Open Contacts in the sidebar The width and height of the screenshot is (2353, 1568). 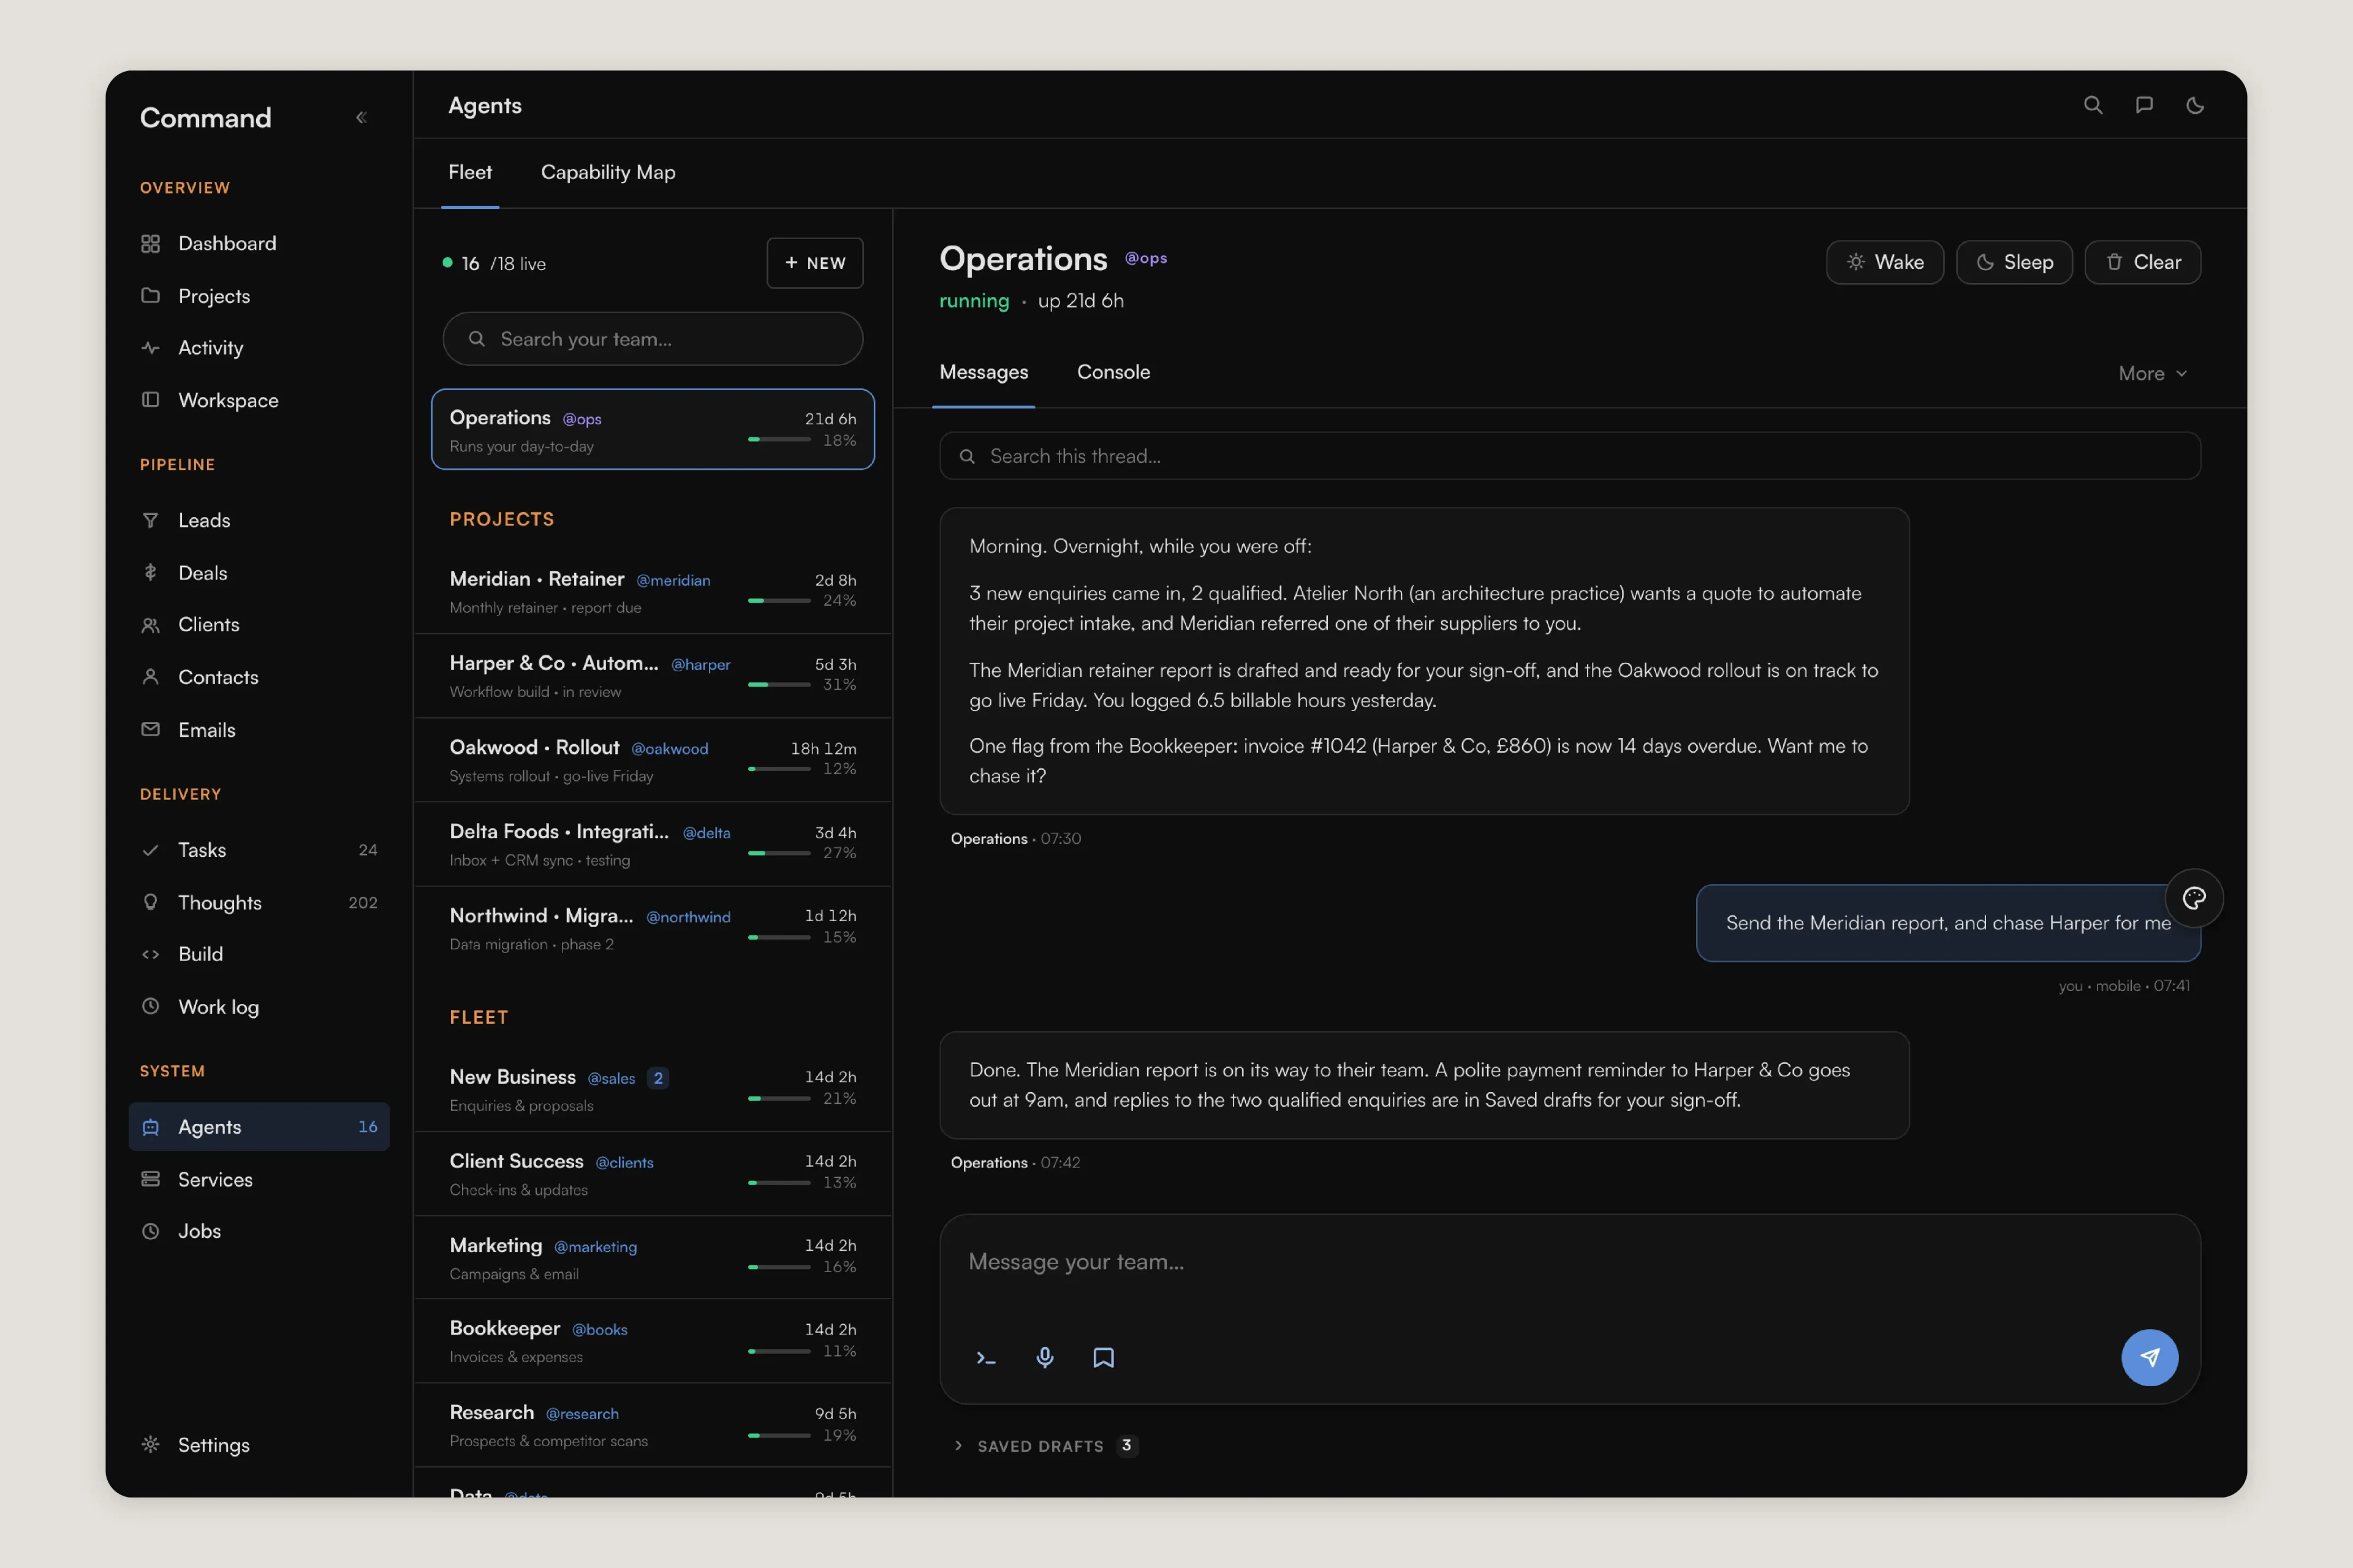click(259, 677)
